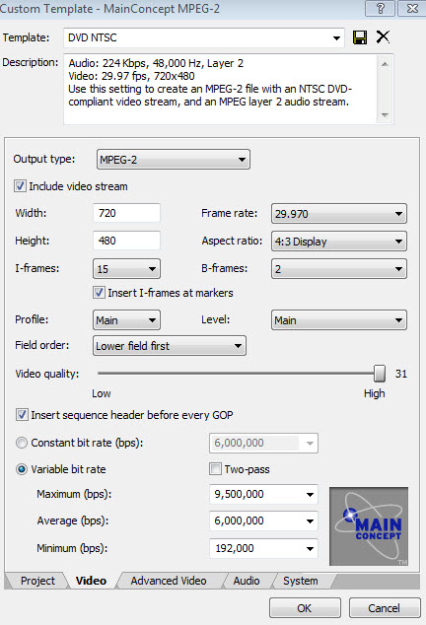Viewport: 426px width, 625px height.
Task: Switch to the Audio tab
Action: [x=247, y=581]
